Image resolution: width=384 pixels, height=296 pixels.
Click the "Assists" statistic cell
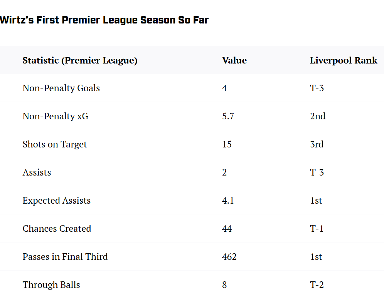(37, 172)
